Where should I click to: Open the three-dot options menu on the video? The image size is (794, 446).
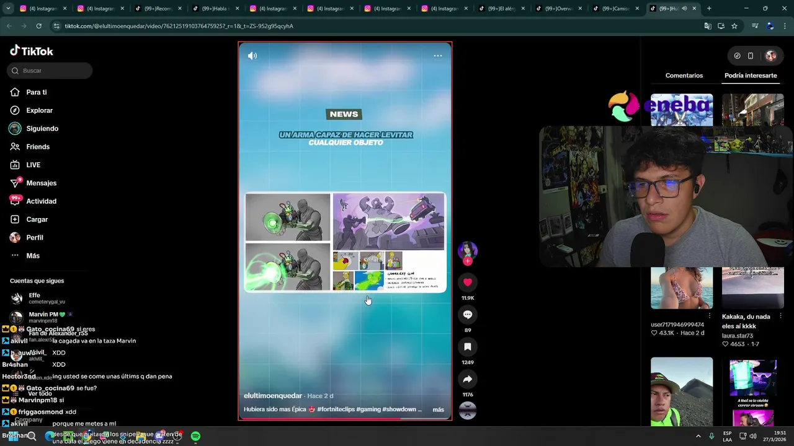click(438, 56)
